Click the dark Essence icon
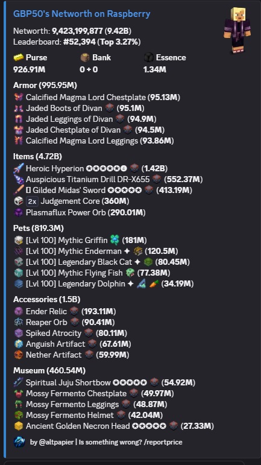 click(149, 57)
